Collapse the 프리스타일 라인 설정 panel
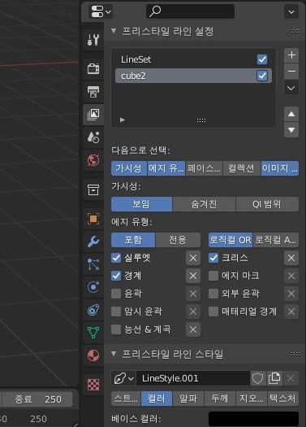 [x=114, y=32]
